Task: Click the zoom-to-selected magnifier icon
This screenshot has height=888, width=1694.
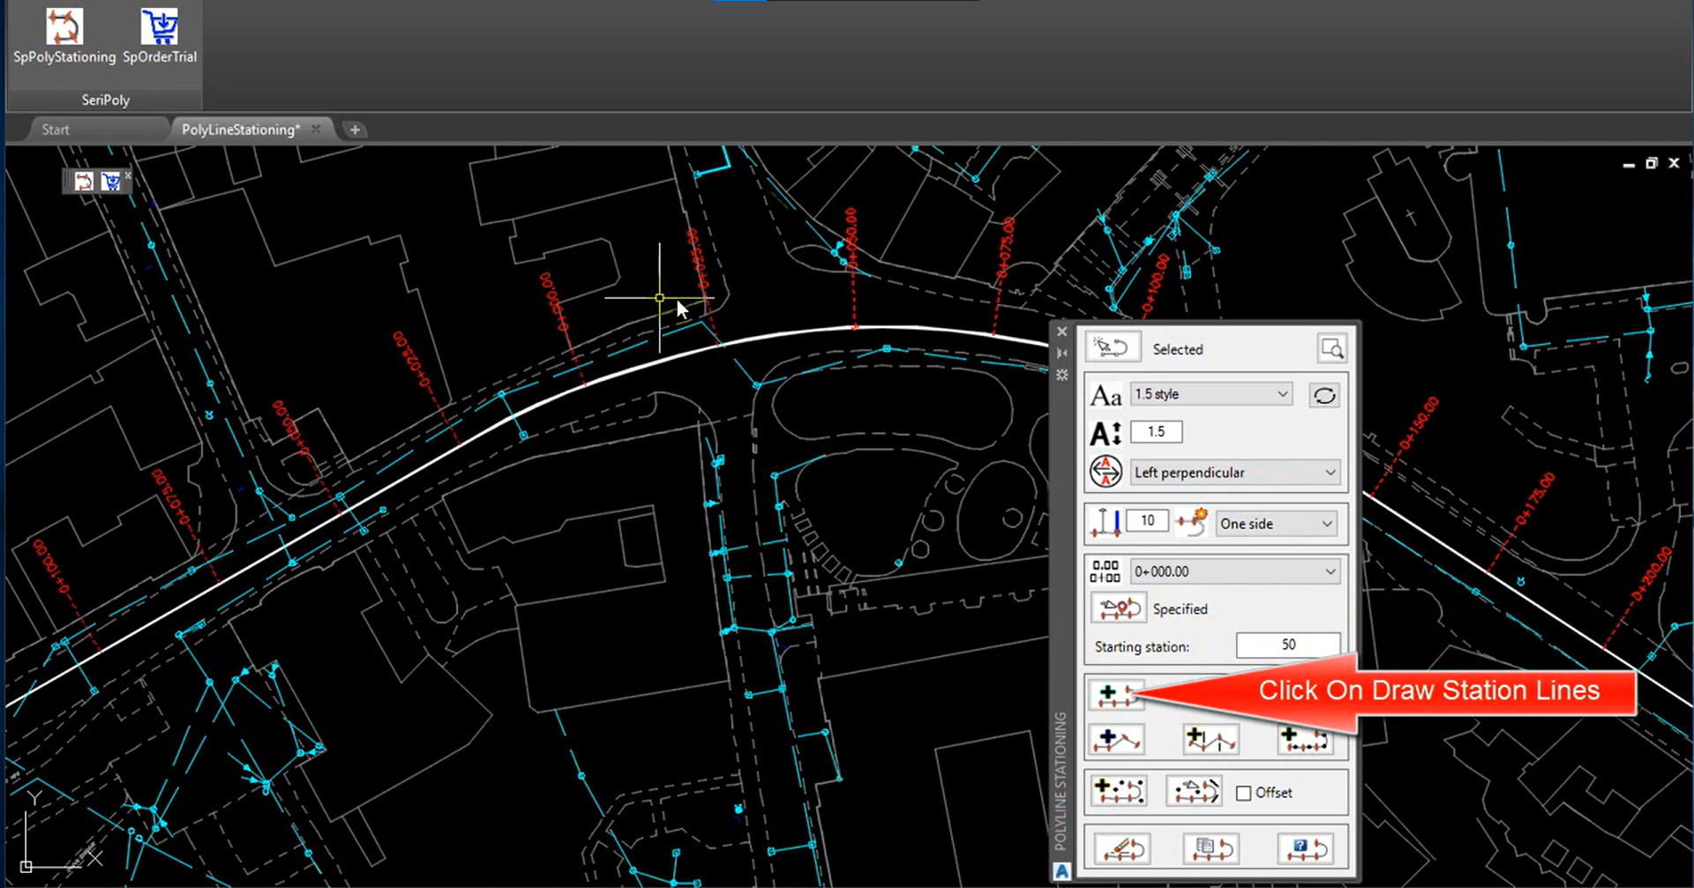Action: [x=1331, y=349]
